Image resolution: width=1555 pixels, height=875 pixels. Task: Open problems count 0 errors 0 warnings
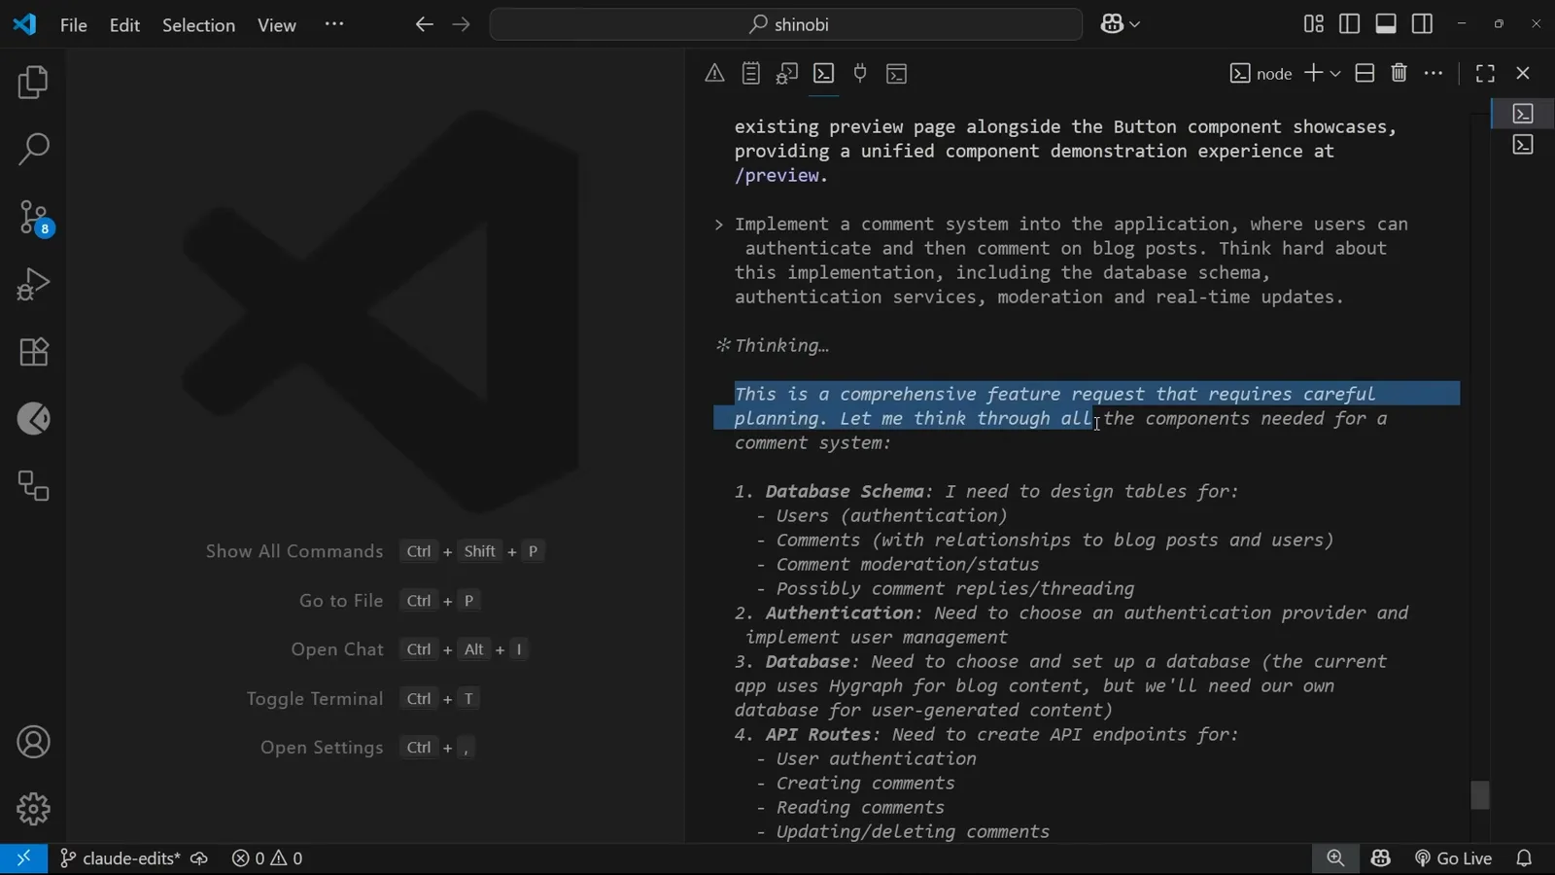[x=267, y=858]
